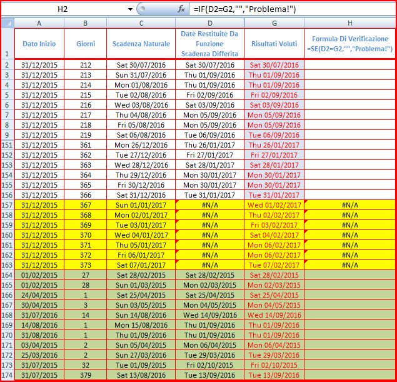Click Giorni cell 366
Image resolution: width=397 pixels, height=382 pixels.
tap(85, 195)
